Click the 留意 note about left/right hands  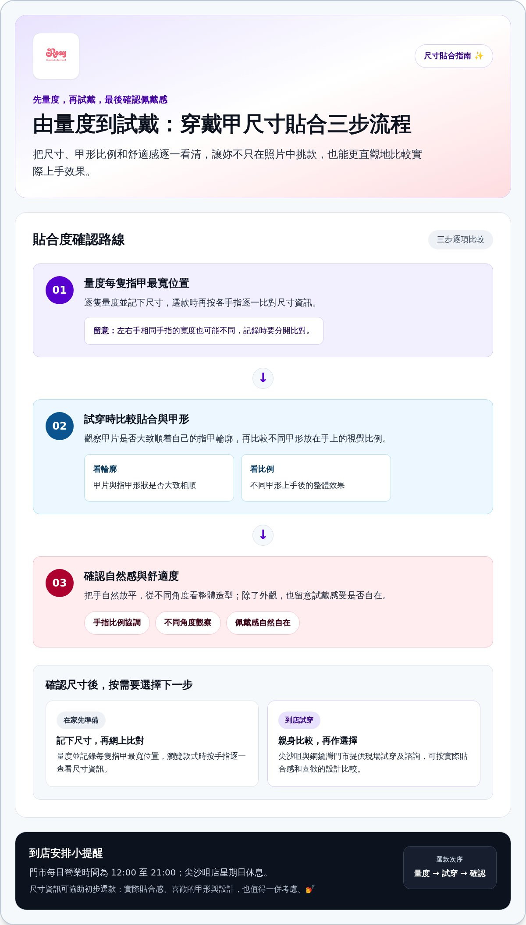[204, 331]
